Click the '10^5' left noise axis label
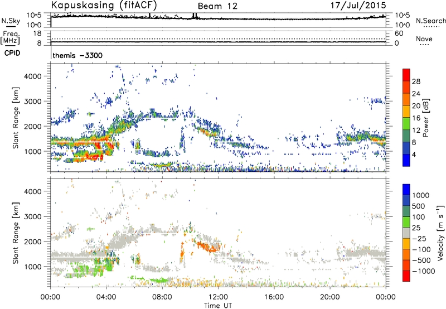Image resolution: width=446 pixels, height=309 pixels. click(33, 16)
